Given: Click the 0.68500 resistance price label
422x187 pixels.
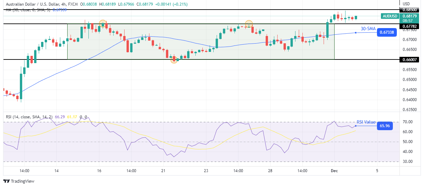Looking at the screenshot, I should click(409, 10).
